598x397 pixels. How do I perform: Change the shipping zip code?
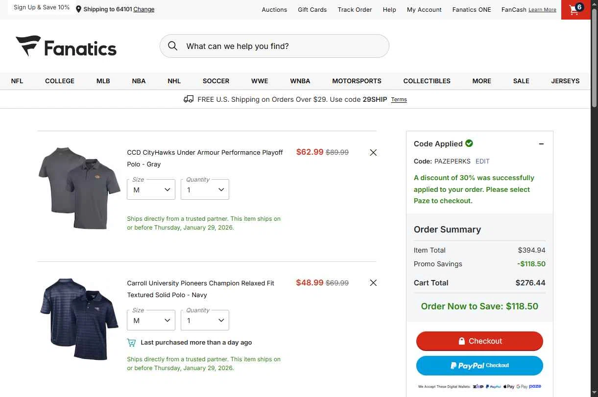pyautogui.click(x=144, y=9)
